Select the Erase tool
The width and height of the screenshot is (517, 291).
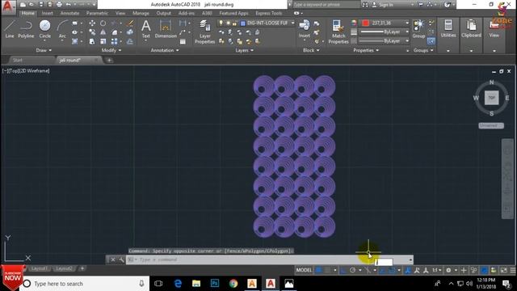coord(130,23)
